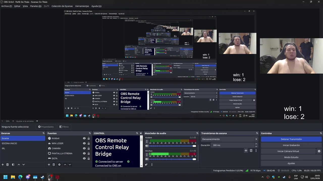This screenshot has width=323, height=181.
Task: Open the Ayuda menu
Action: pyautogui.click(x=96, y=6)
